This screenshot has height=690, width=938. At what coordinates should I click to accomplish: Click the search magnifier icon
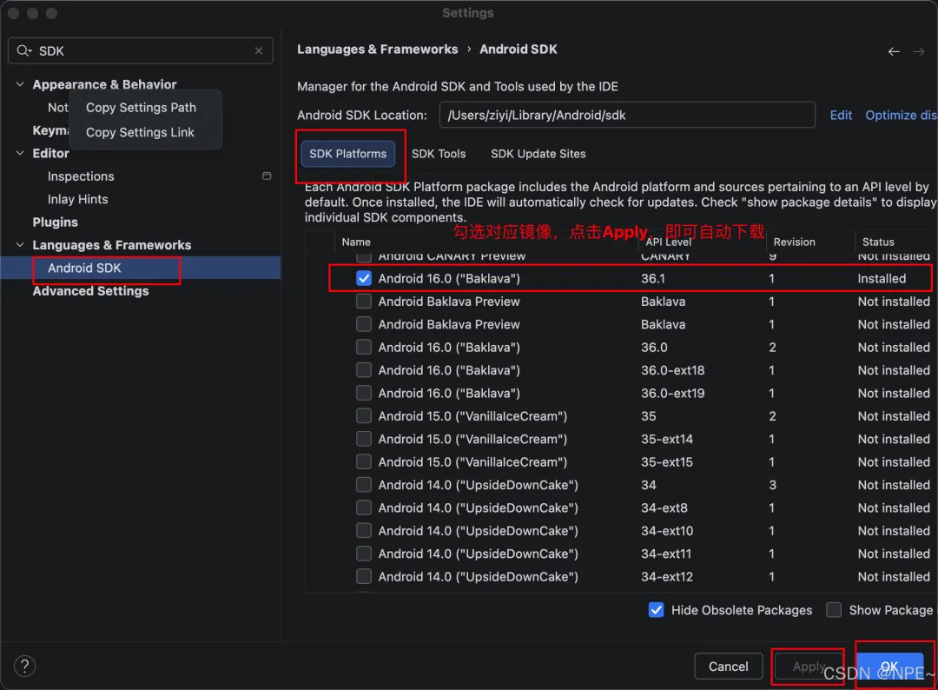[x=23, y=51]
